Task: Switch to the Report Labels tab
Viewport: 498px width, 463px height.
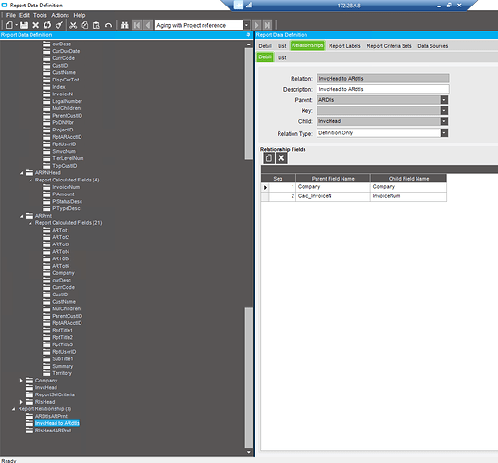Action: [x=344, y=46]
